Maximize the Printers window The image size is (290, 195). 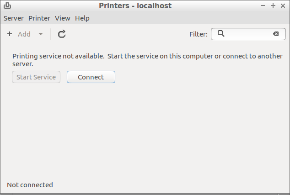click(273, 5)
